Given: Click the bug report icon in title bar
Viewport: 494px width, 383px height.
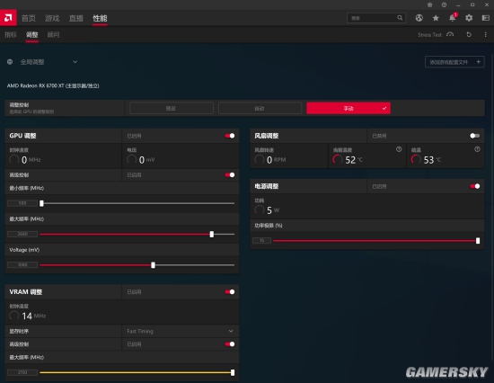Looking at the screenshot, I should tap(429, 4).
